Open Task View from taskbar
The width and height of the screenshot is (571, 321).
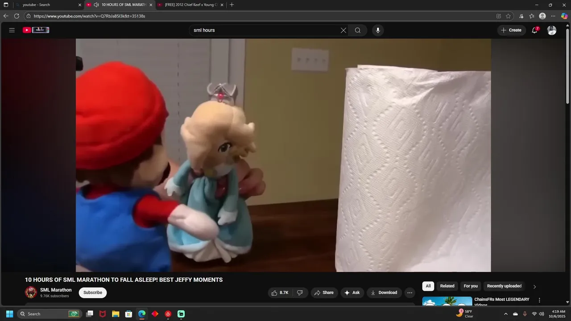(90, 314)
